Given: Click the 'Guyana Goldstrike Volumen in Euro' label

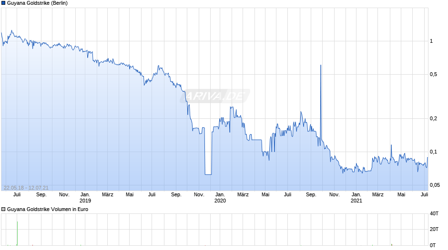Looking at the screenshot, I should (x=48, y=209).
